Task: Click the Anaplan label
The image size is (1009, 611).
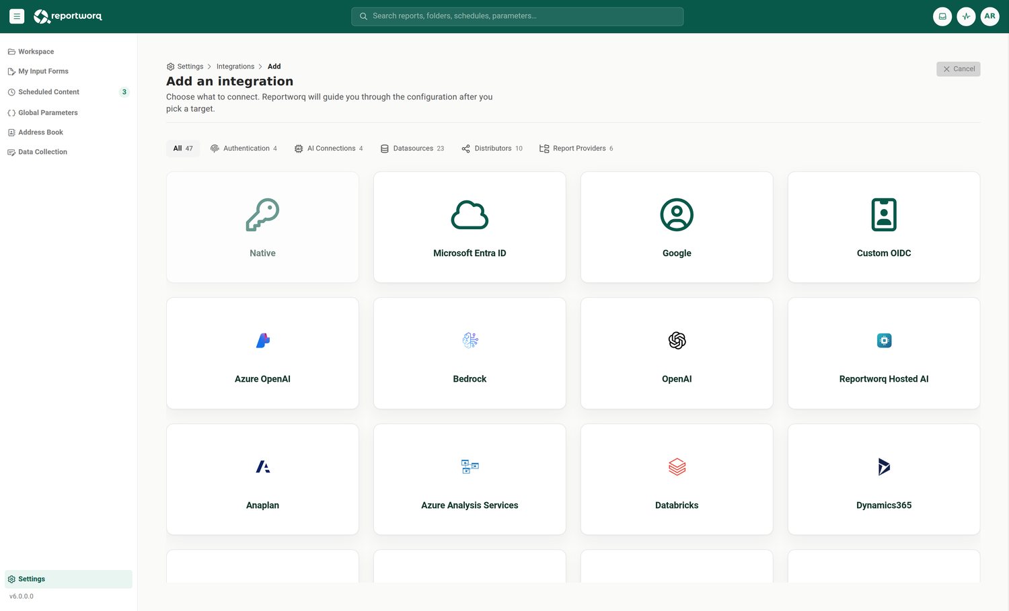Action: tap(262, 505)
